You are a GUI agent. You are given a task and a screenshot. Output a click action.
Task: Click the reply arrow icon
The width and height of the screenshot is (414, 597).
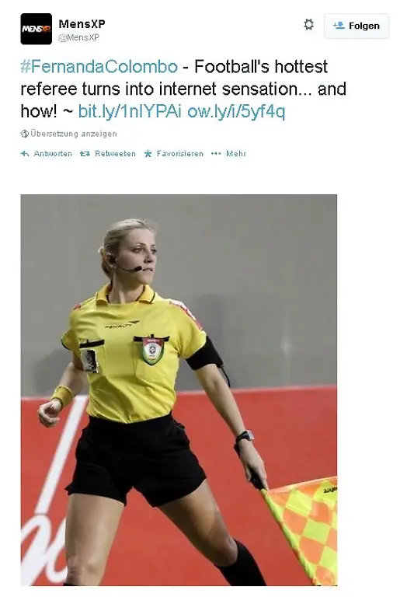pos(25,154)
